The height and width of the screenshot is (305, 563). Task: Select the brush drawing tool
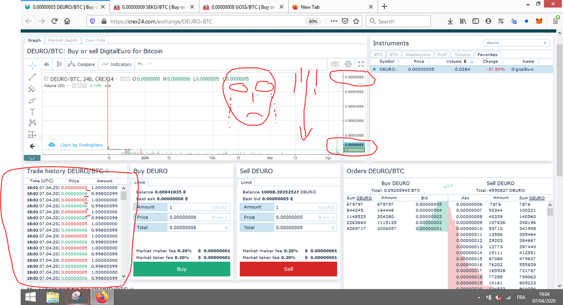pos(32,100)
